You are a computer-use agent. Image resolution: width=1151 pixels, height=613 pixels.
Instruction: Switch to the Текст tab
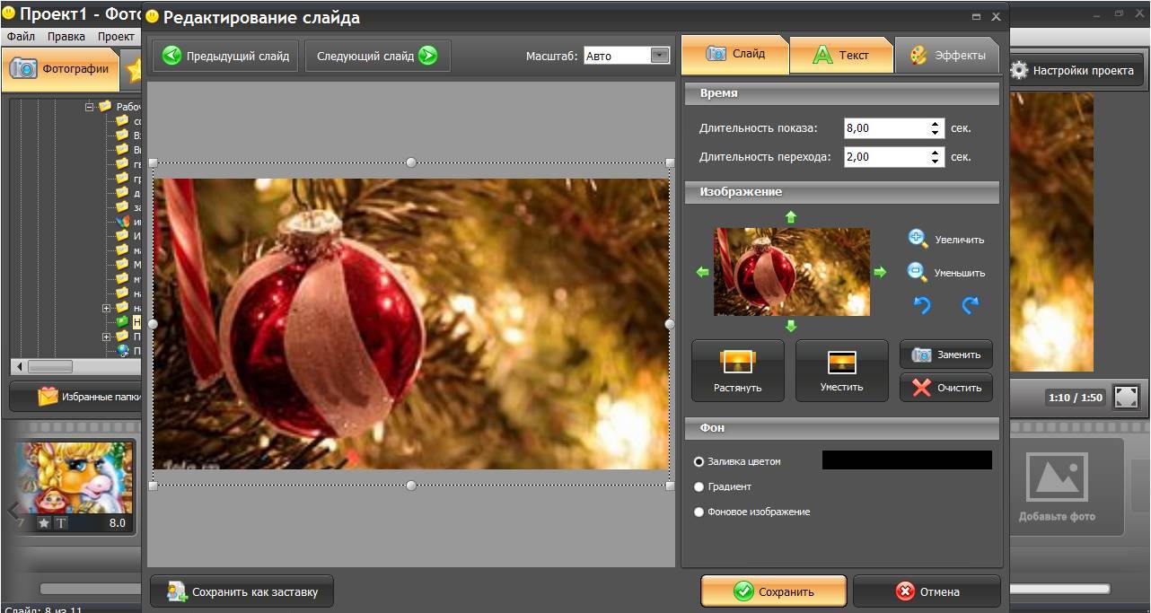[841, 55]
